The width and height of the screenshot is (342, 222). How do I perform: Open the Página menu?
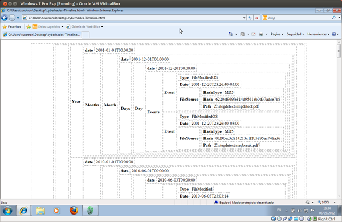click(x=277, y=34)
